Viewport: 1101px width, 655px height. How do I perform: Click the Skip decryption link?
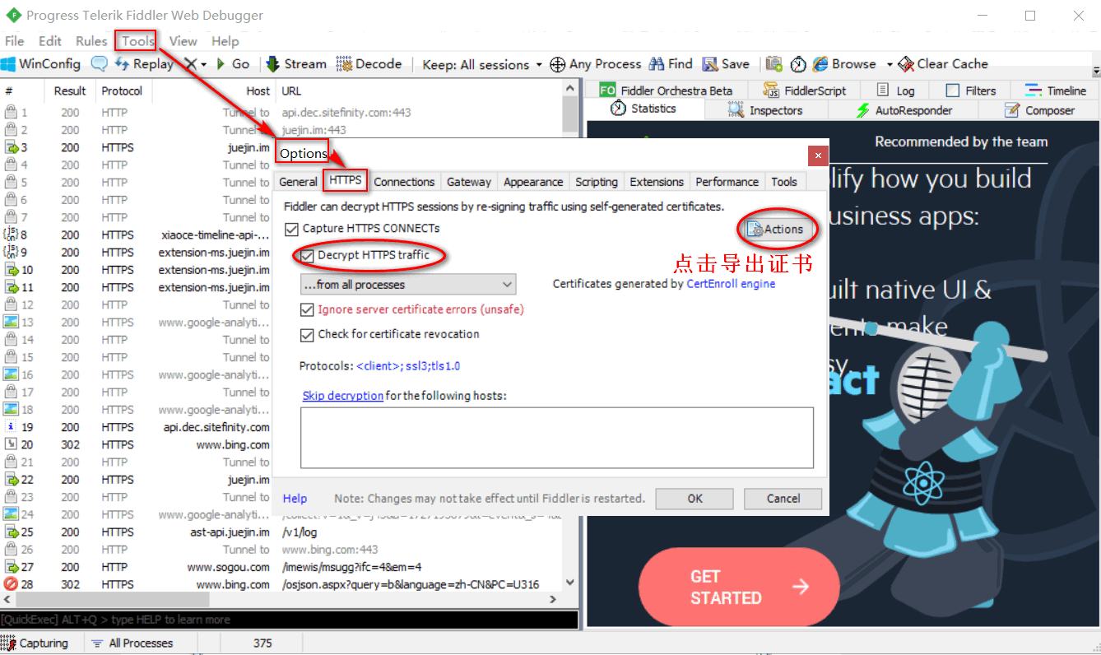tap(343, 396)
